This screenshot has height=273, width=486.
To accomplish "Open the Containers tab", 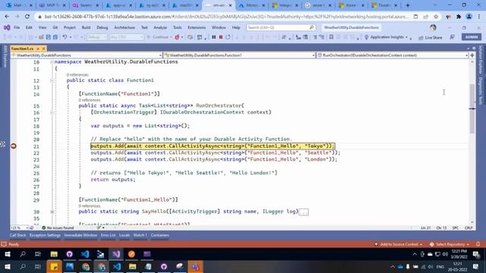I will [160, 235].
